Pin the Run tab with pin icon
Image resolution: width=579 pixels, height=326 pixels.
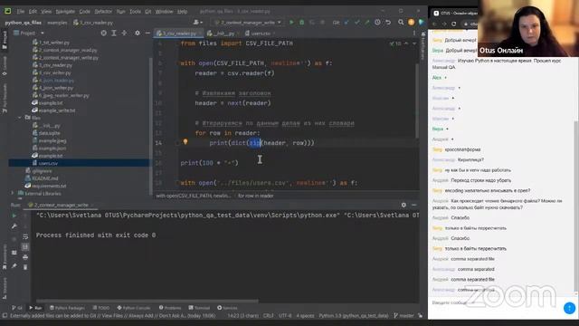(14, 265)
